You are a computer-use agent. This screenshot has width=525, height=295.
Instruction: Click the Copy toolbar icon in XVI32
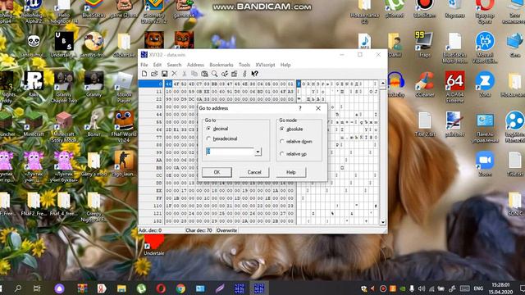tap(194, 74)
